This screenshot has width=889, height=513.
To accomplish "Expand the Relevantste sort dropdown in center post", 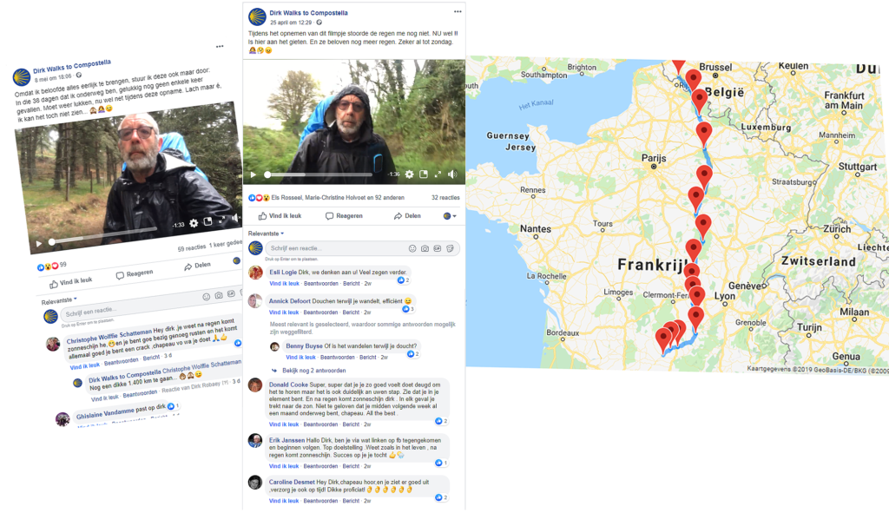I will [266, 233].
